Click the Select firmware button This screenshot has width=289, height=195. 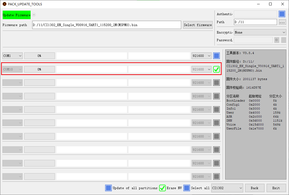[x=198, y=25]
